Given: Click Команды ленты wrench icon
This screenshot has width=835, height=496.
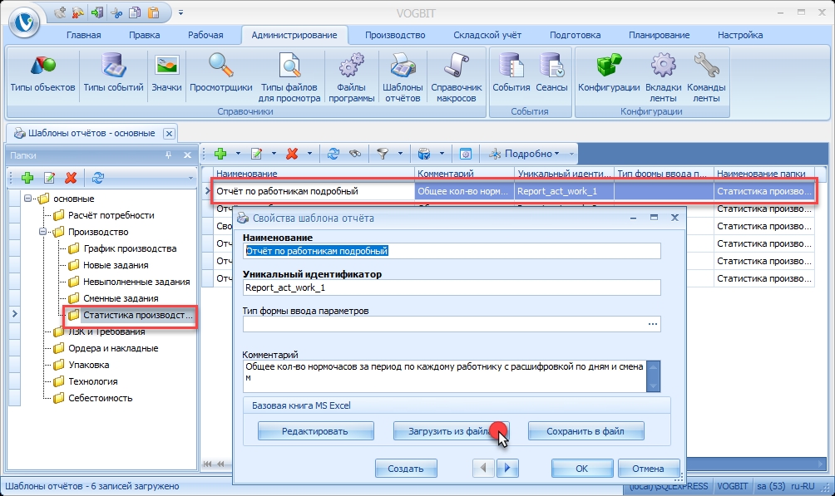Looking at the screenshot, I should pyautogui.click(x=706, y=76).
